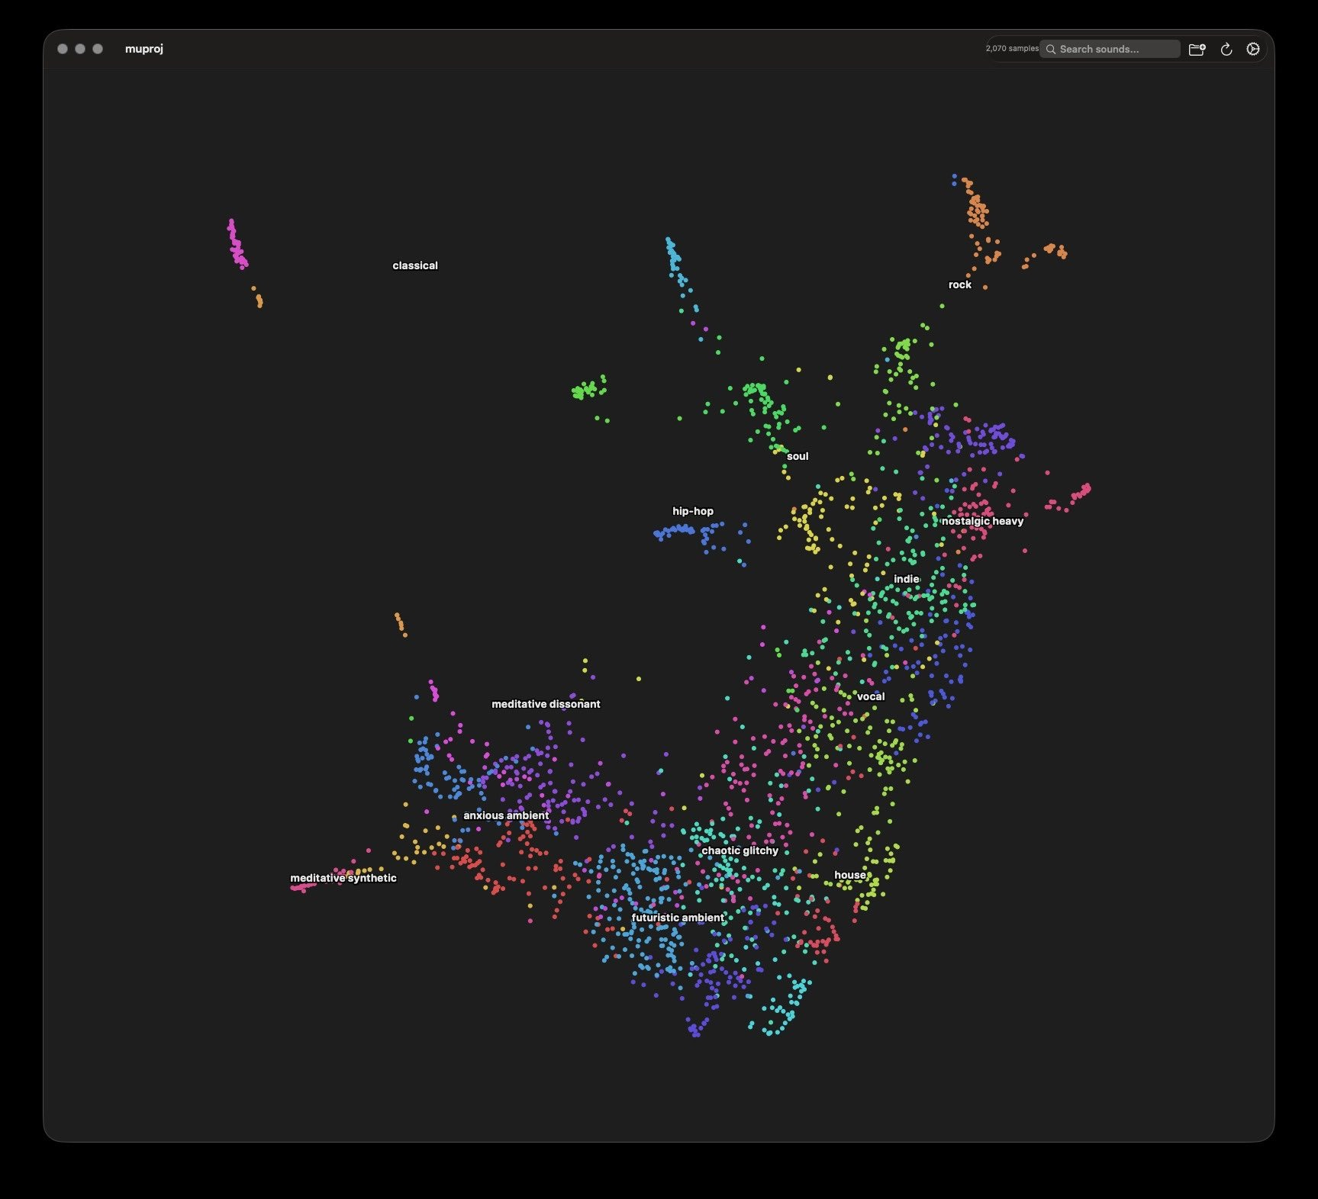The width and height of the screenshot is (1318, 1199).
Task: Click the add folder icon
Action: tap(1197, 50)
